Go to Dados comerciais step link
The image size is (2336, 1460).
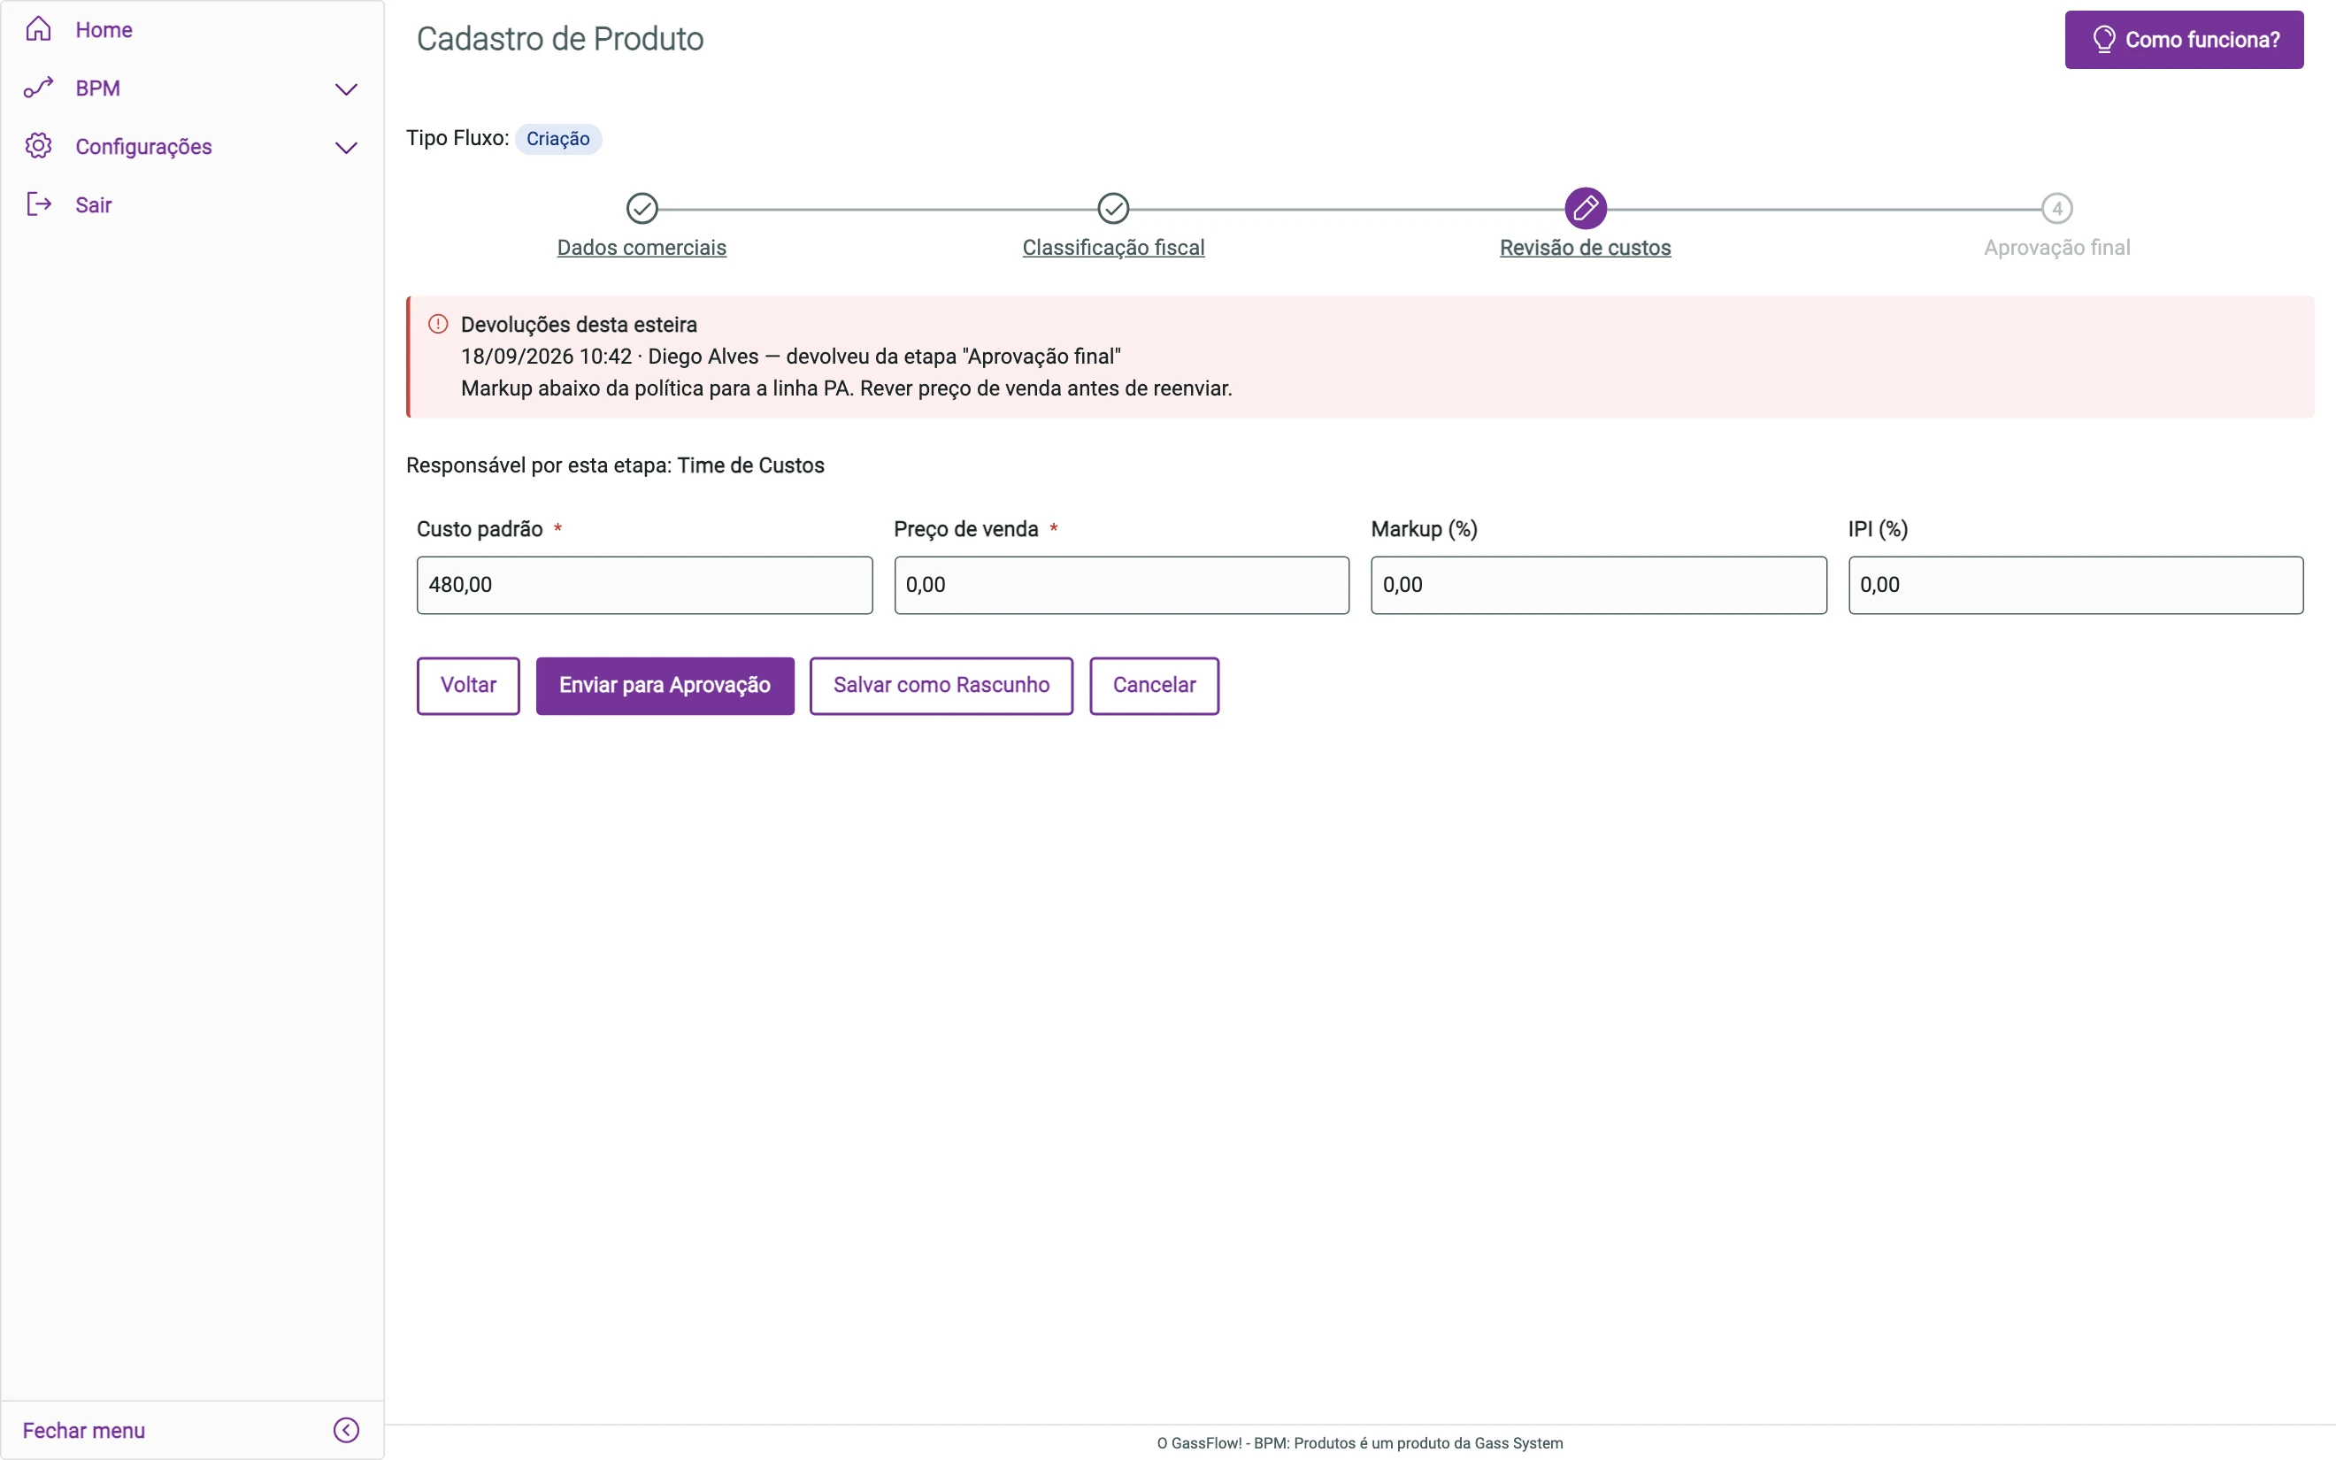(x=642, y=247)
